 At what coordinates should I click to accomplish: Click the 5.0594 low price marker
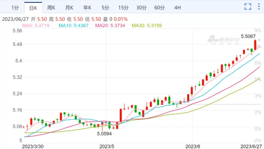point(104,134)
